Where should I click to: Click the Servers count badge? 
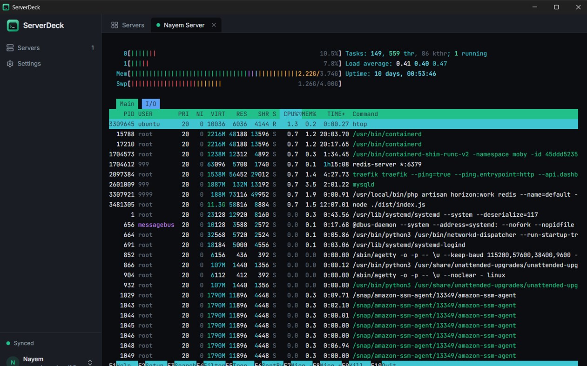[93, 48]
